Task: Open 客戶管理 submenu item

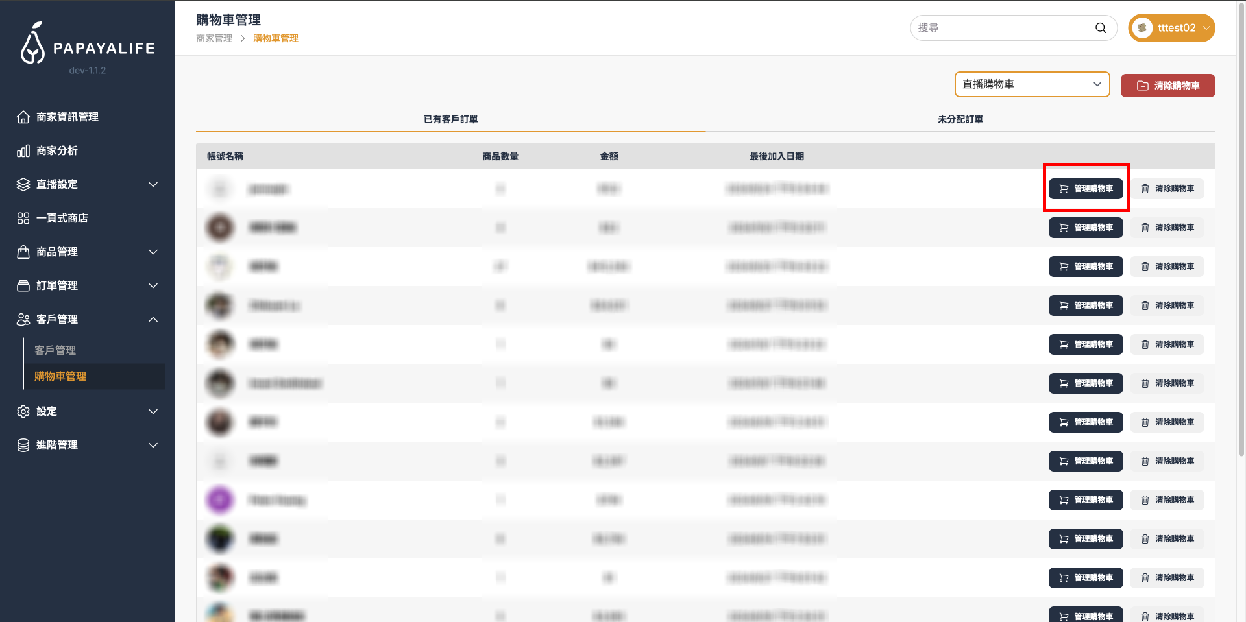Action: (x=55, y=350)
